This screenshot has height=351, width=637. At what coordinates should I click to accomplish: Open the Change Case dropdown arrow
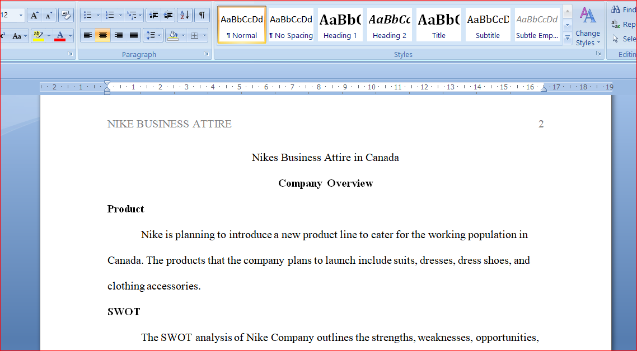click(x=26, y=36)
